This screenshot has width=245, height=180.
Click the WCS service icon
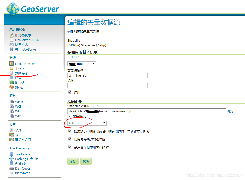[12, 106]
